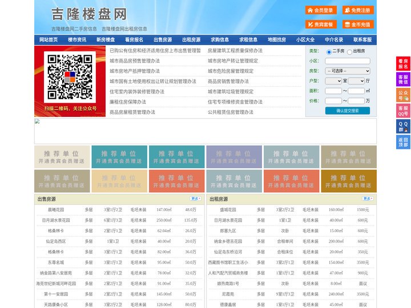Screen dimensions: 411x308
Task: Open 看房报名 menu item
Action: 134,40
